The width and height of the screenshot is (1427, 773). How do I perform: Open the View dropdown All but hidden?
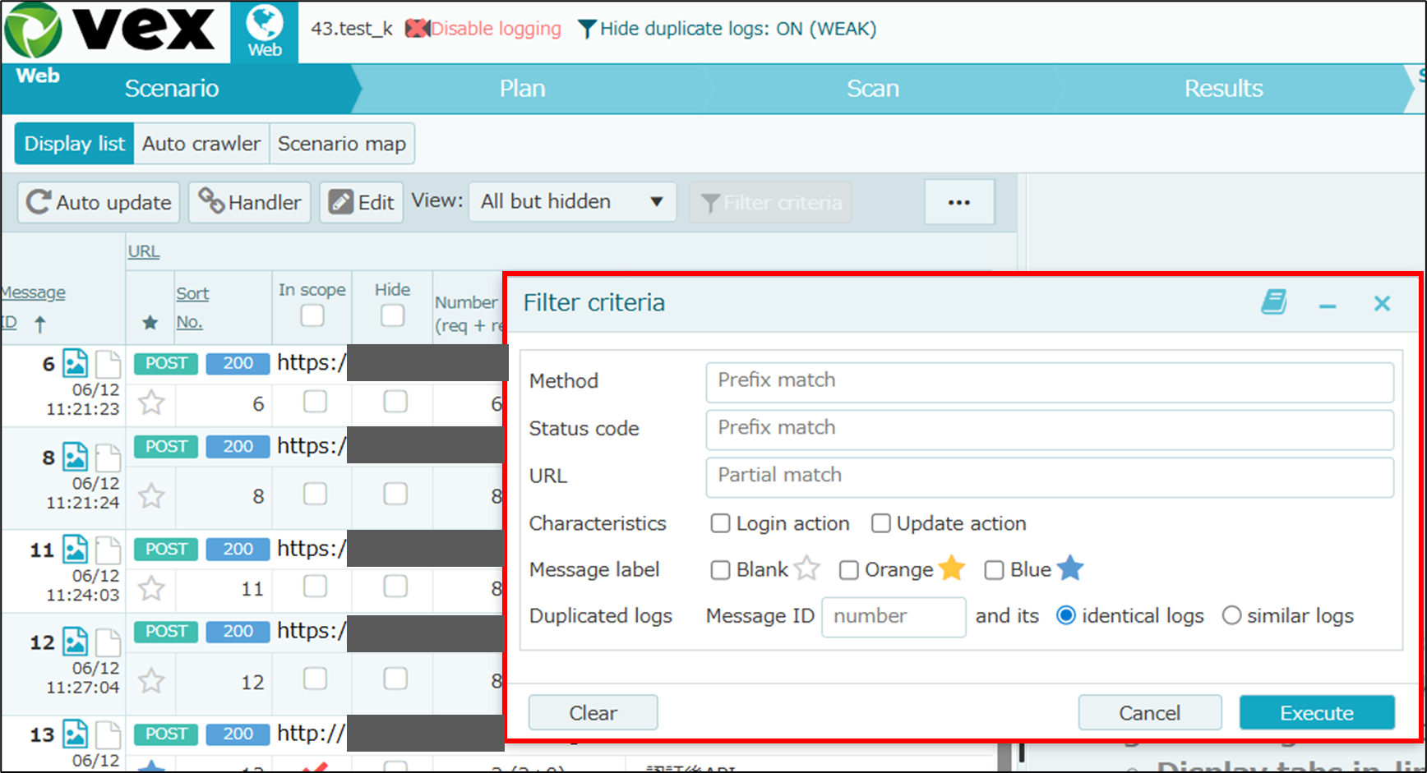click(572, 202)
